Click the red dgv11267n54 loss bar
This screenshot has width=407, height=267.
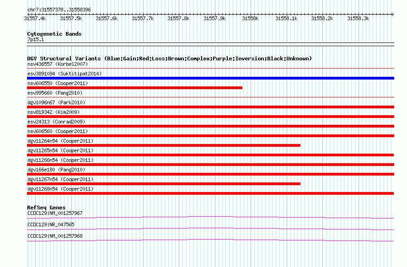click(164, 184)
